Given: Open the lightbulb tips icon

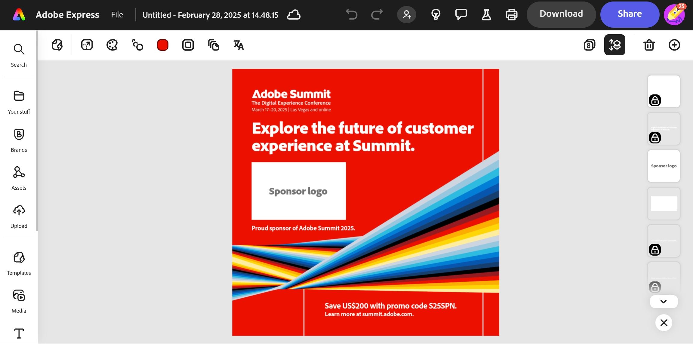Looking at the screenshot, I should click(436, 14).
